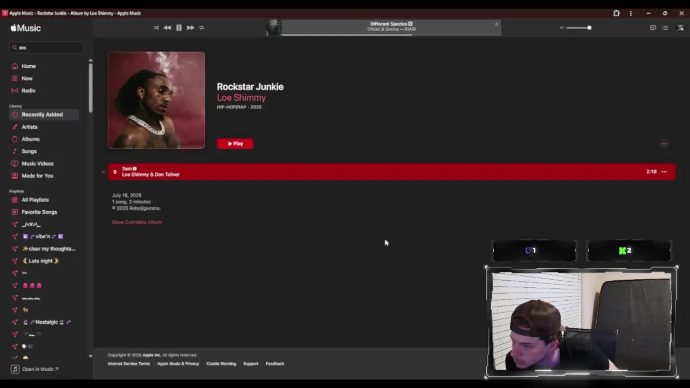Adjust the volume slider

[x=580, y=27]
